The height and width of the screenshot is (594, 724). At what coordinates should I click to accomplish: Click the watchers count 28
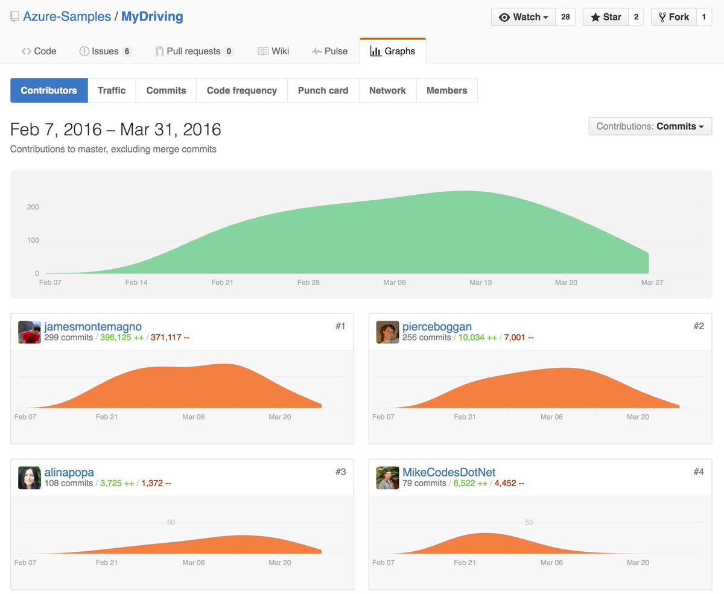pyautogui.click(x=565, y=17)
